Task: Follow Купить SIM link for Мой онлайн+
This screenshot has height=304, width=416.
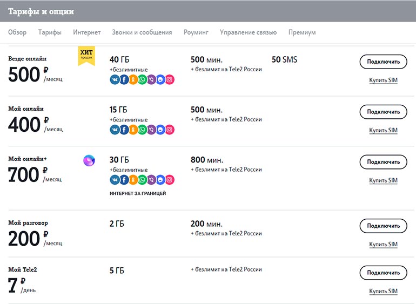Action: coord(383,181)
